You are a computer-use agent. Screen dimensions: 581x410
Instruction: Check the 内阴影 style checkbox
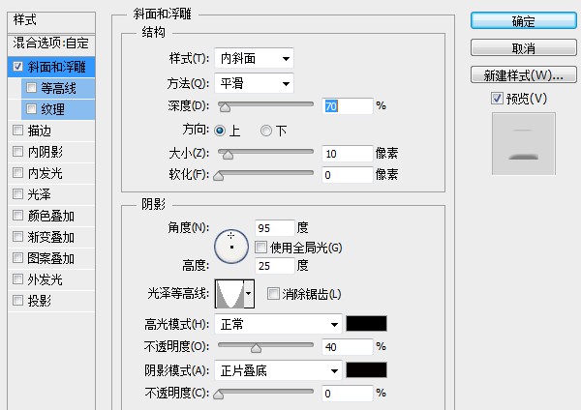[x=17, y=152]
